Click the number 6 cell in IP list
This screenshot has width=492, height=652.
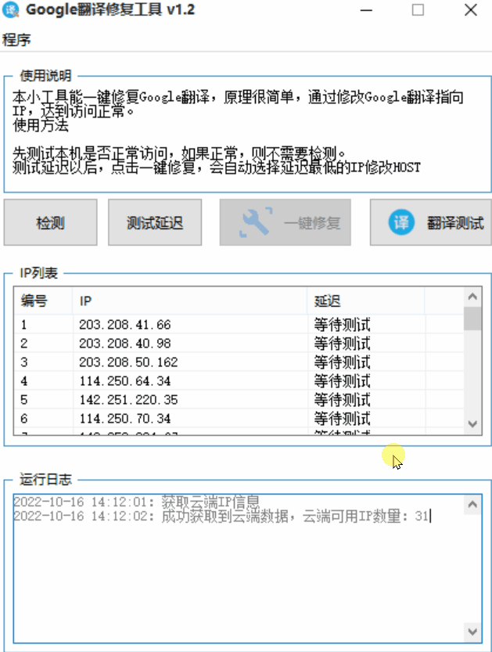tap(24, 418)
